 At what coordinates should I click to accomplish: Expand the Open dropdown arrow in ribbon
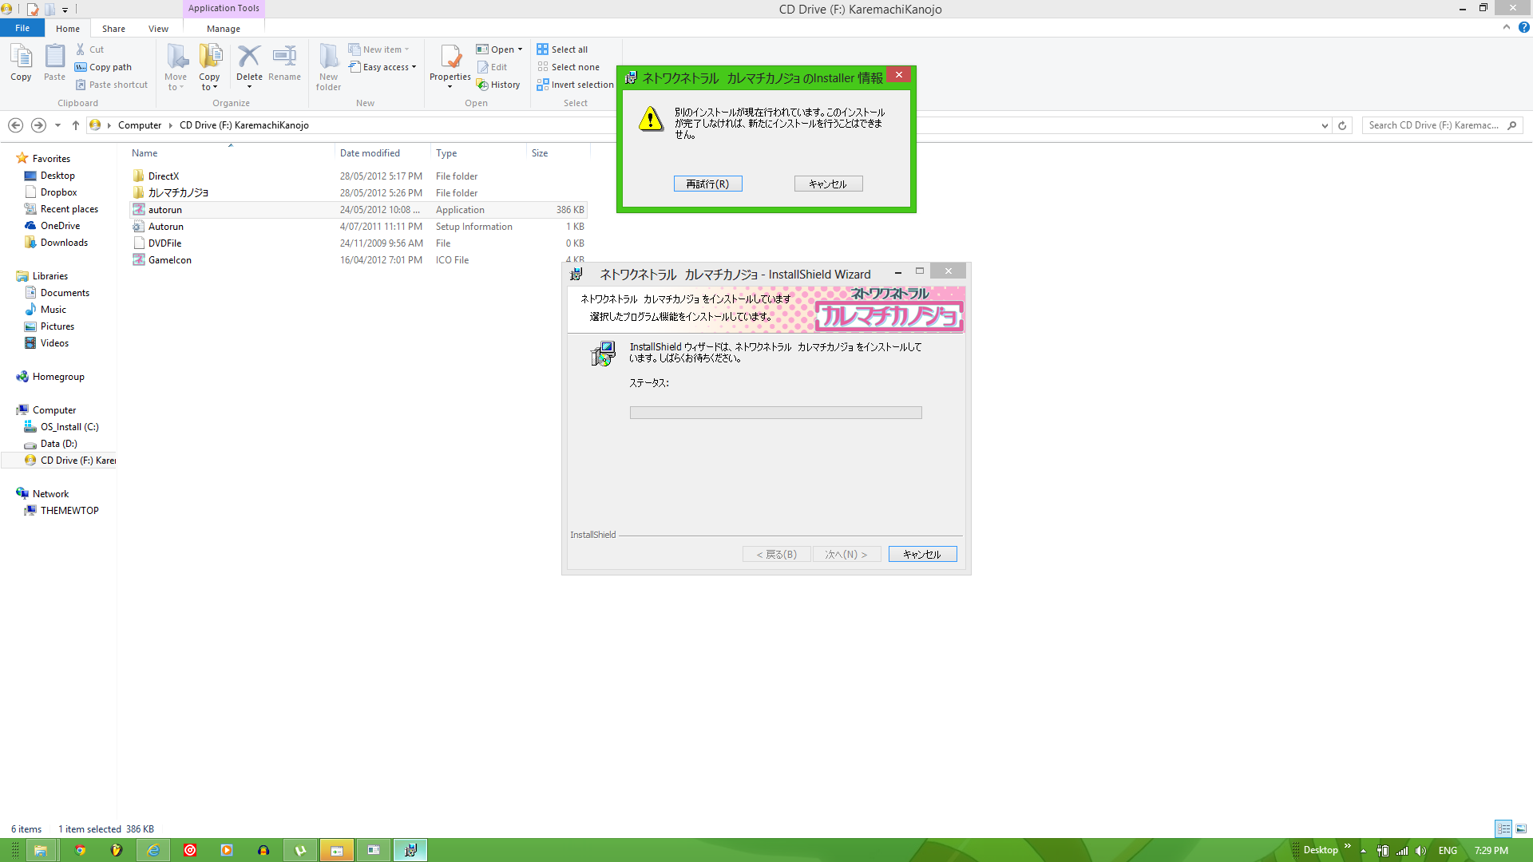click(520, 49)
